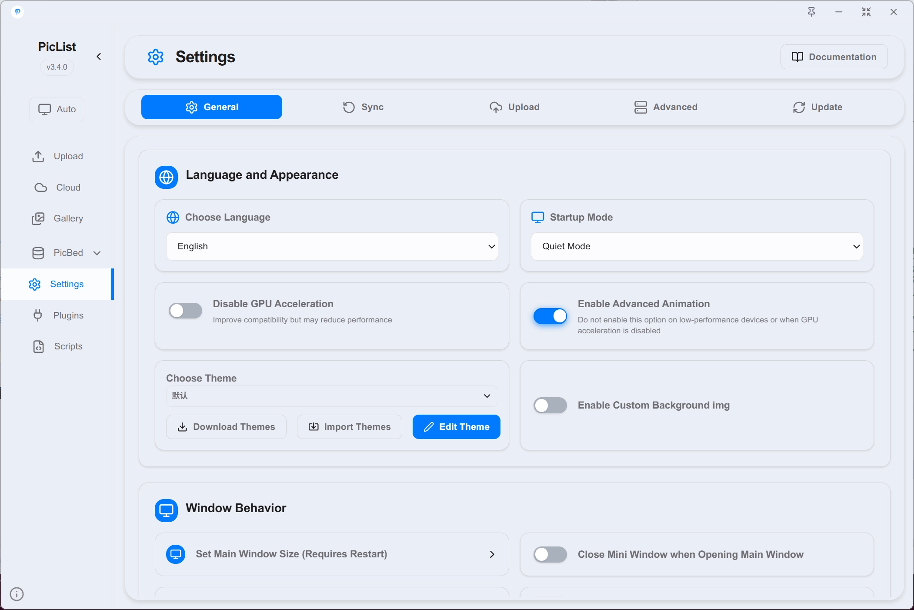The width and height of the screenshot is (914, 610).
Task: Collapse the sidebar with the back chevron
Action: click(99, 57)
